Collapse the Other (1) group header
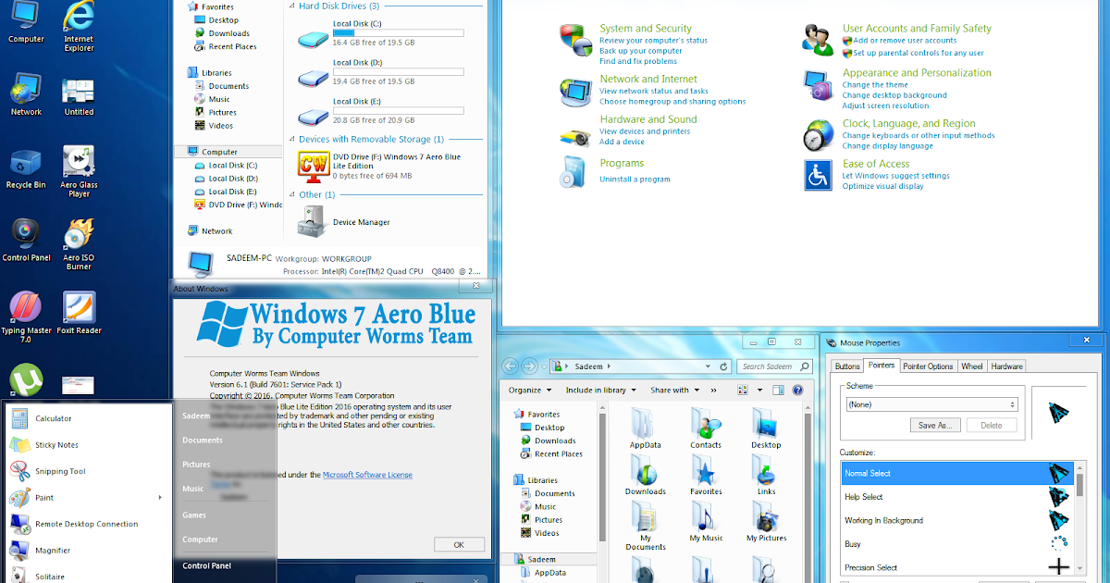This screenshot has width=1110, height=583. click(x=292, y=195)
